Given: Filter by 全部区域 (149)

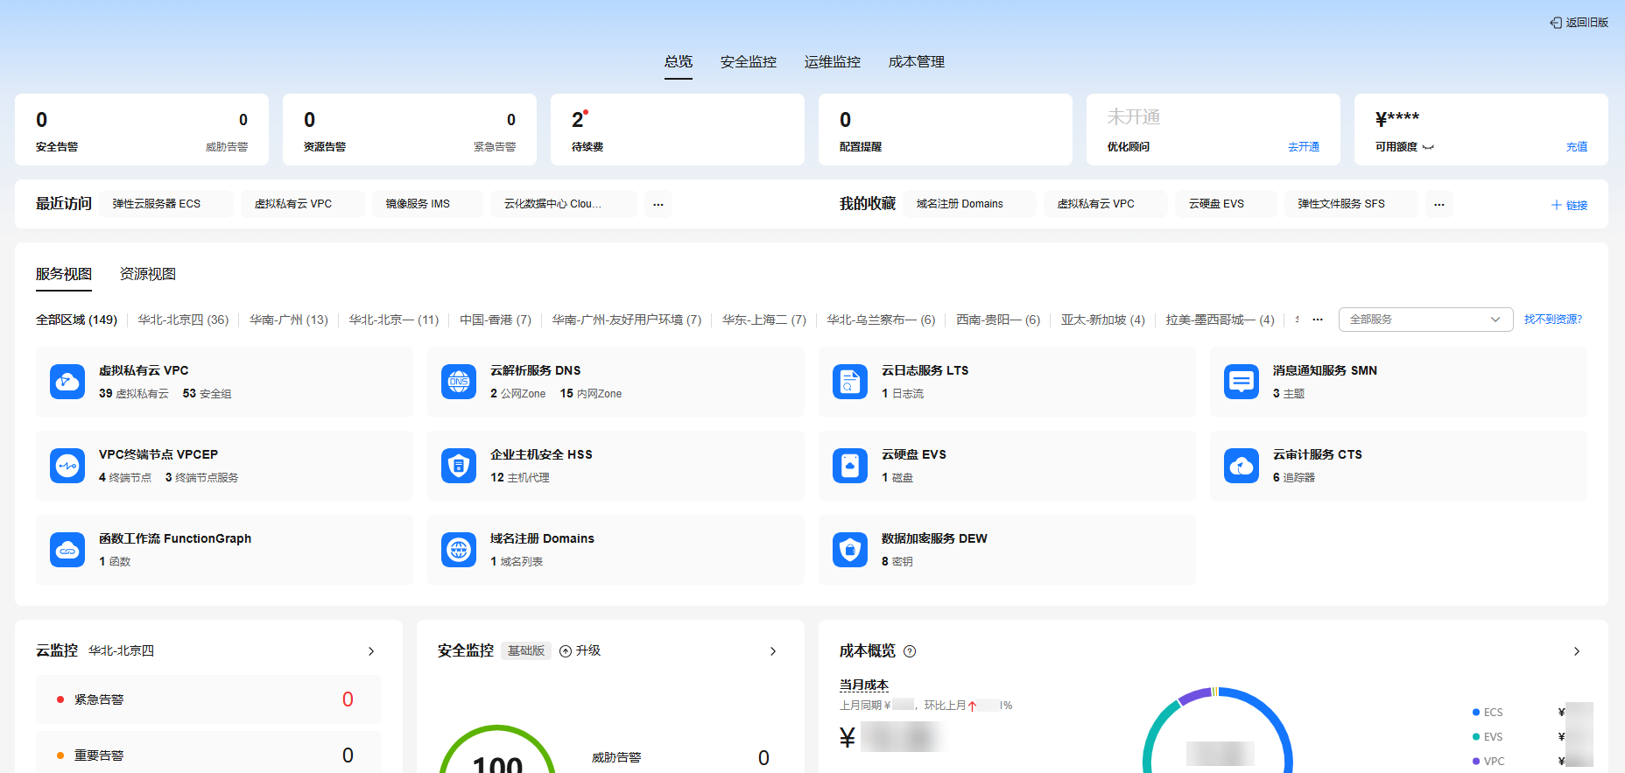Looking at the screenshot, I should click(76, 320).
